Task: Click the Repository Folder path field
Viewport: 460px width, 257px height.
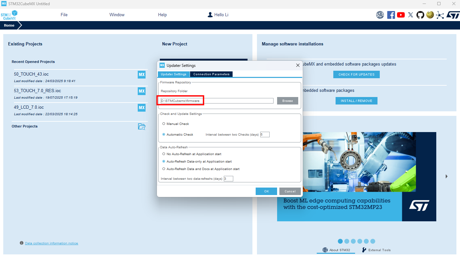Action: (217, 101)
